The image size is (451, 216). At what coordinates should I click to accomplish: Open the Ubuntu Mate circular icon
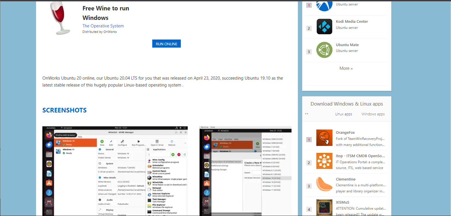(x=324, y=50)
